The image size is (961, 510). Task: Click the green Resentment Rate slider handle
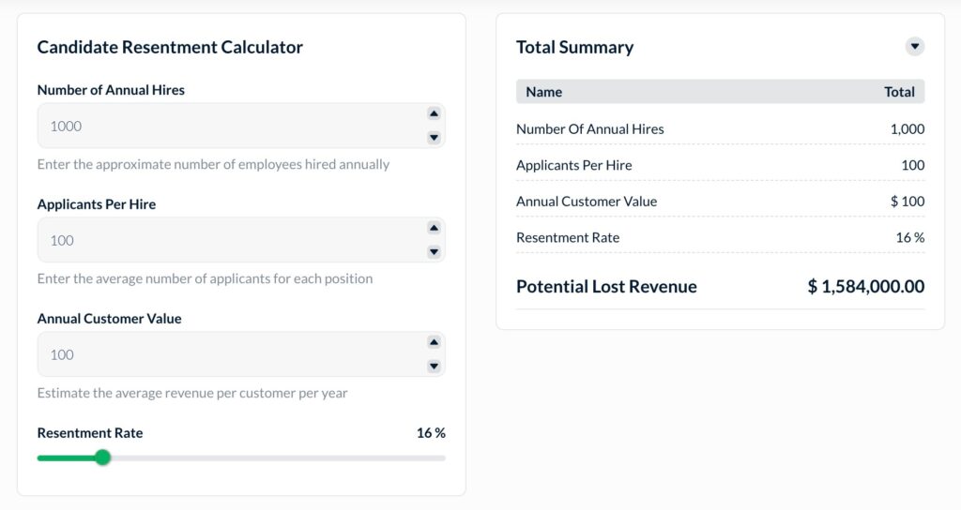(103, 457)
